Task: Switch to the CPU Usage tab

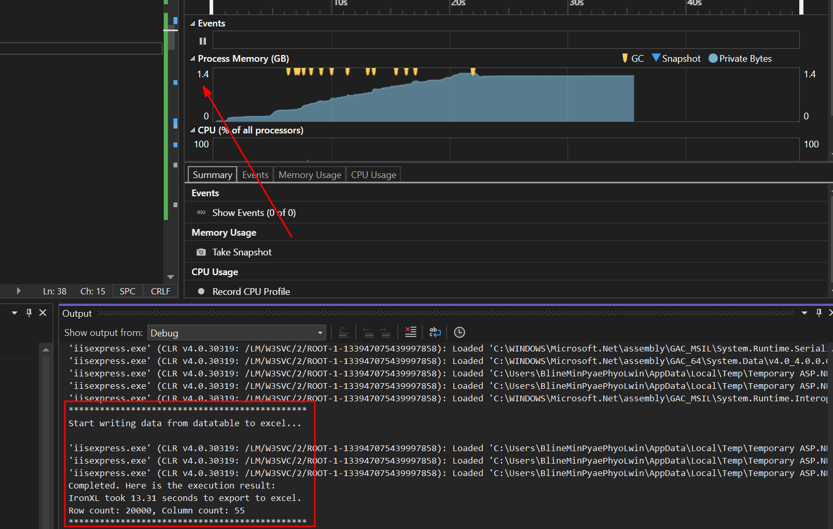Action: (x=373, y=174)
